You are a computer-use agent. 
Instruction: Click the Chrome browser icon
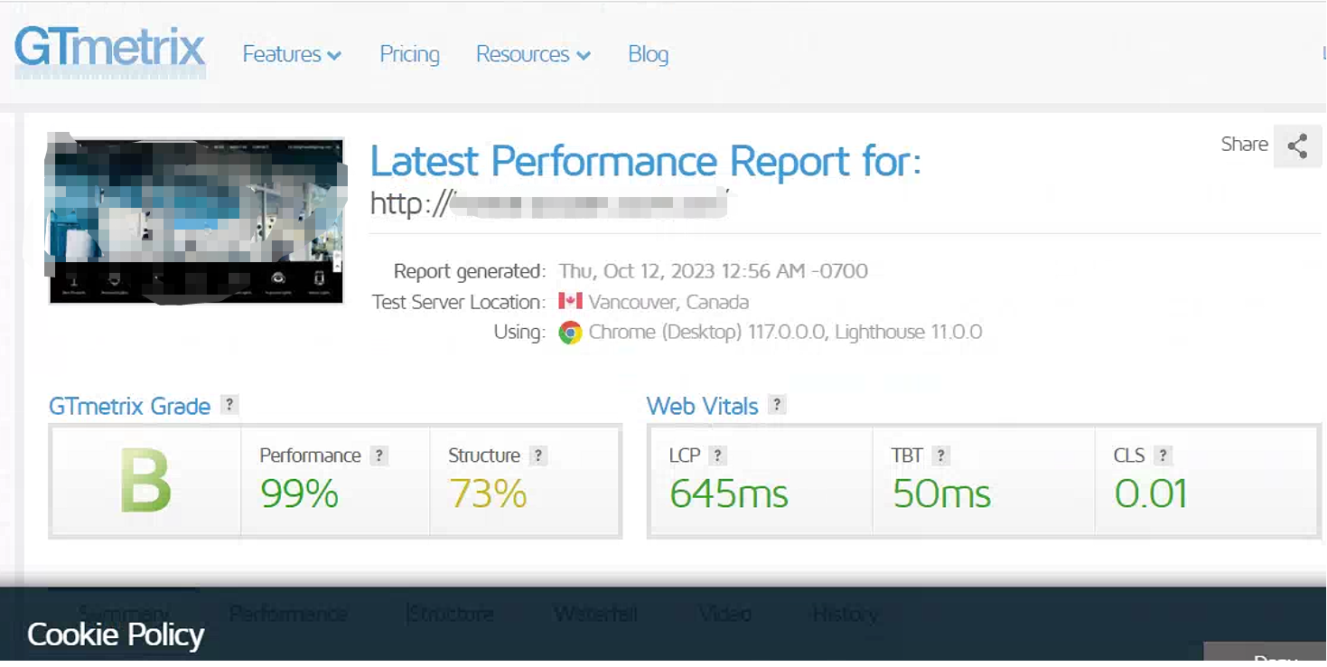(570, 333)
